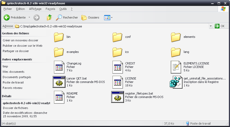Screen dimensions: 230x127
Task: Select the elements folder icon
Action: point(176,37)
